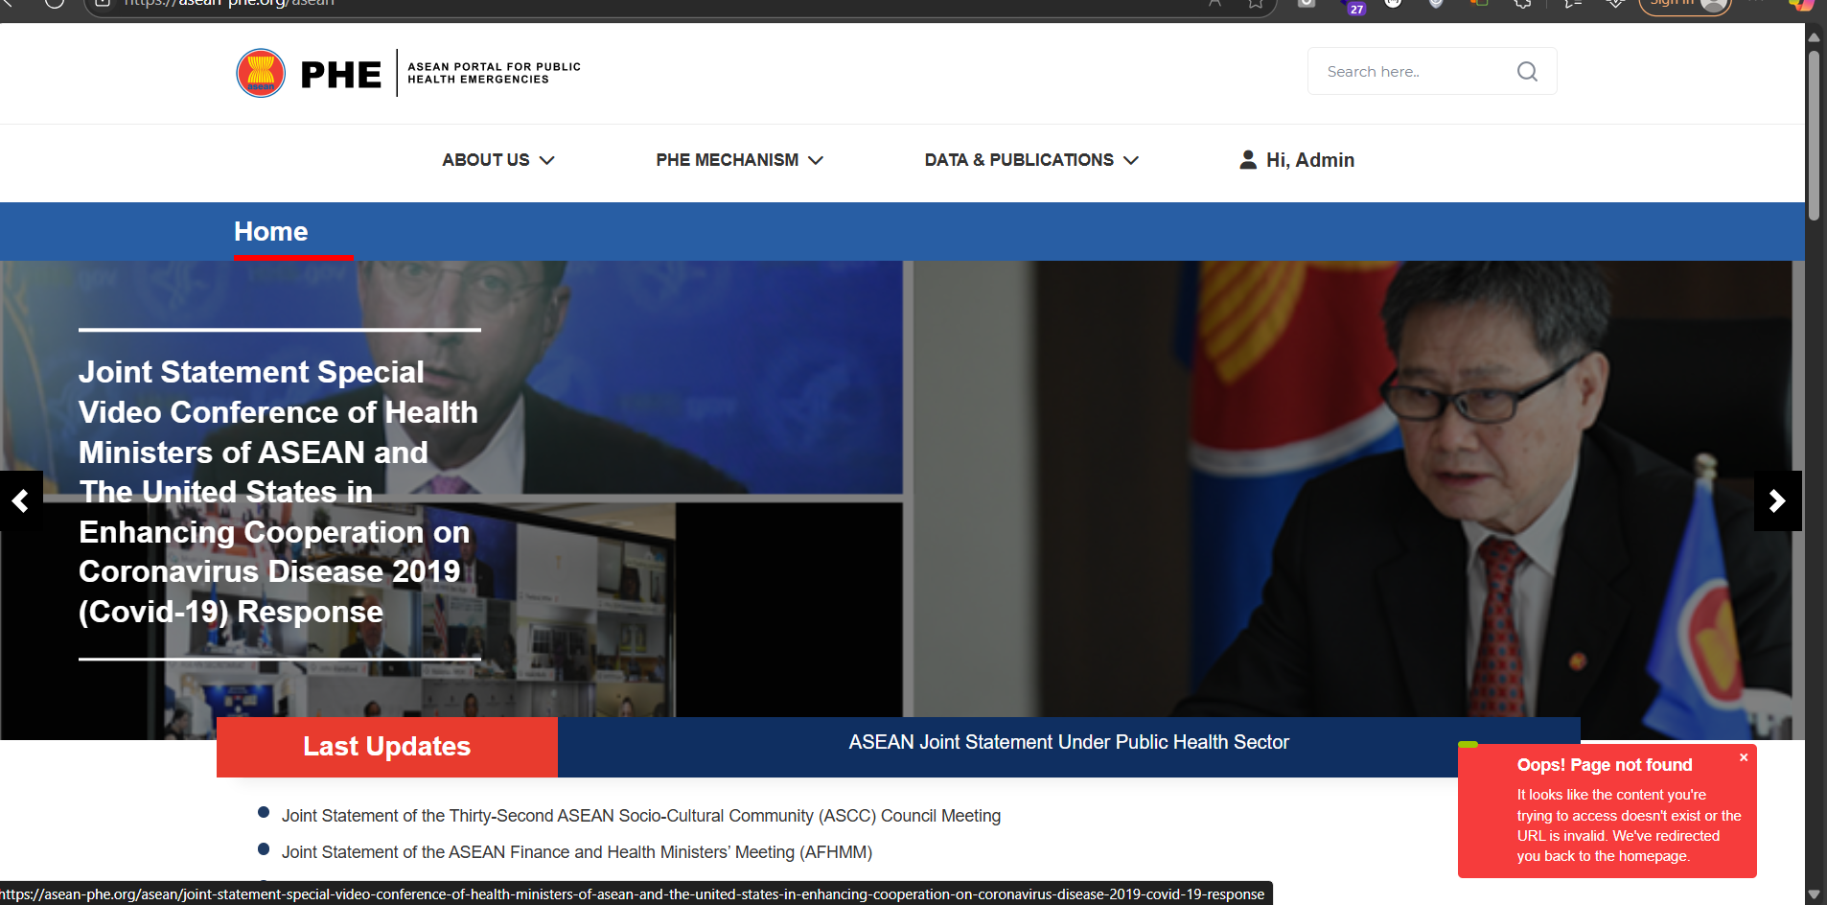1827x905 pixels.
Task: Select the Home tab
Action: click(271, 232)
